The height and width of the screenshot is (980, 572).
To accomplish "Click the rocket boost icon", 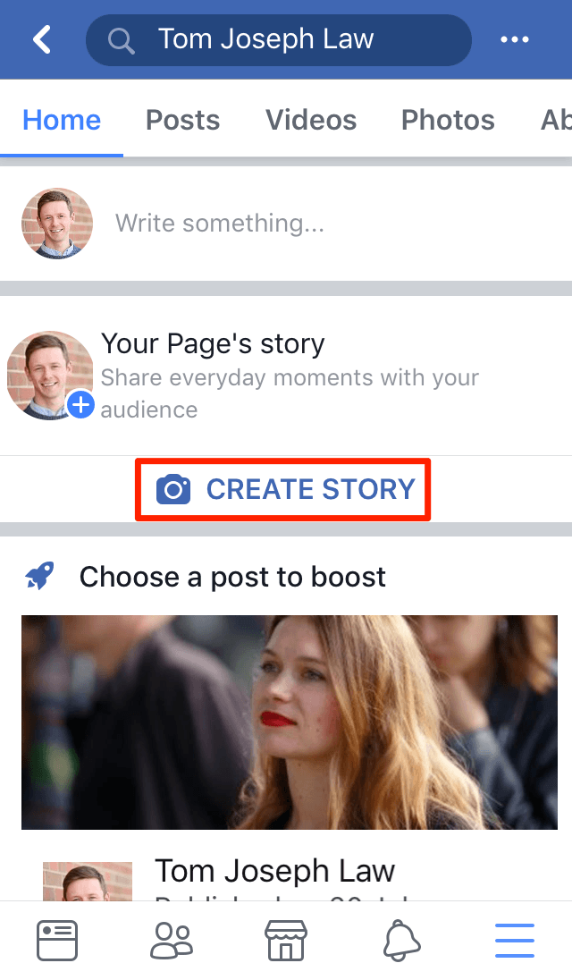I will click(33, 576).
